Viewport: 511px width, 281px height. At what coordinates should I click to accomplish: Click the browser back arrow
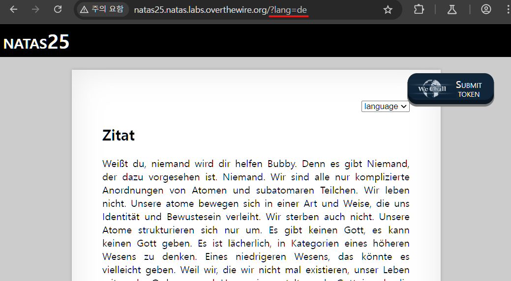(13, 9)
